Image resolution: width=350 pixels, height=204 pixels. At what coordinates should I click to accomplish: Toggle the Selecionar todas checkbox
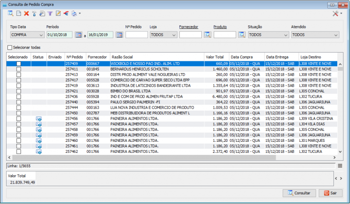pos(10,47)
